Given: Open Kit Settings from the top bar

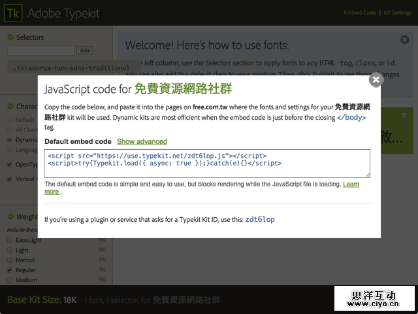Looking at the screenshot, I should coord(397,13).
